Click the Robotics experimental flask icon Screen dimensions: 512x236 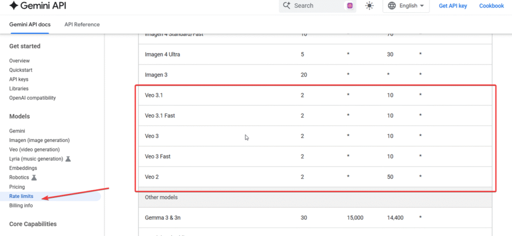click(x=34, y=177)
